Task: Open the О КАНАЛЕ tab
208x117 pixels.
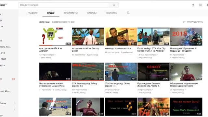Action: coord(111,13)
